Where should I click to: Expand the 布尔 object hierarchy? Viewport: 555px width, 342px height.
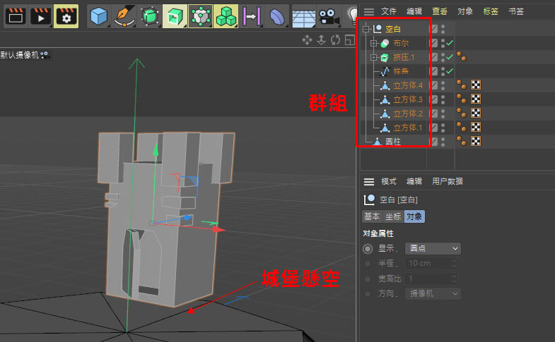click(x=374, y=43)
